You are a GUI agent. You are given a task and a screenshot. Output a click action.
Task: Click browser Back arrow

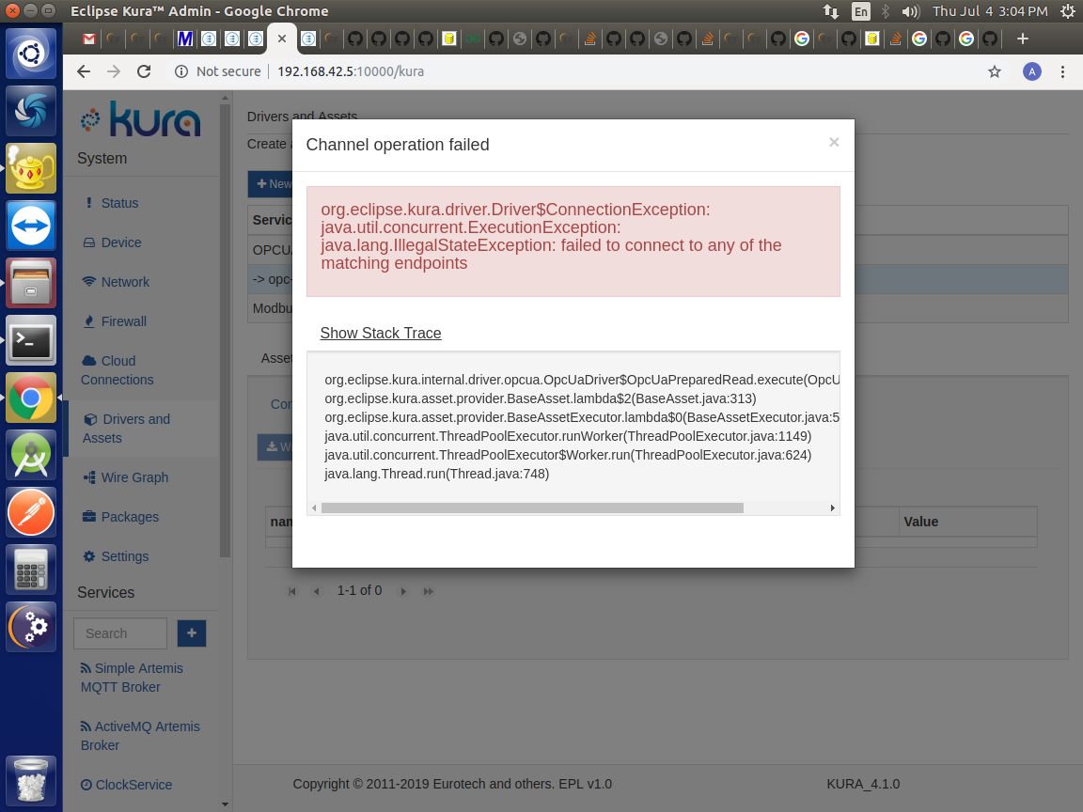pos(84,71)
